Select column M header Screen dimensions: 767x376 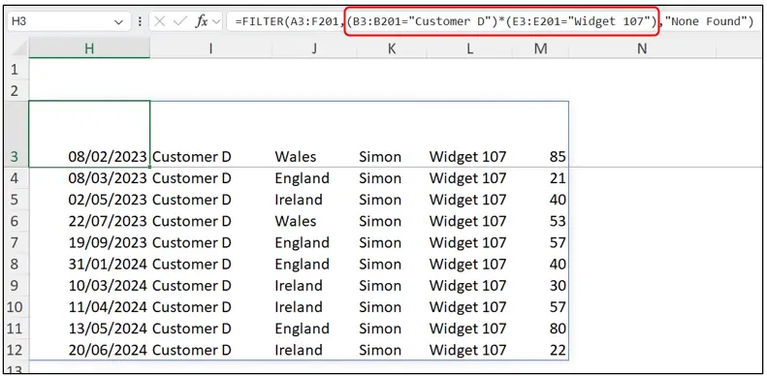[x=540, y=48]
